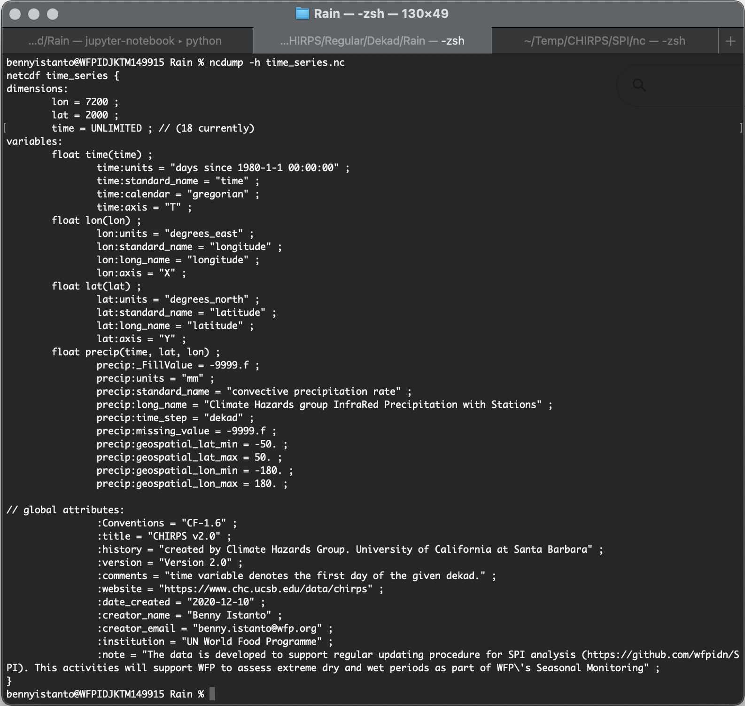Screen dimensions: 745x706
Task: Minimize the terminal window
Action: click(x=34, y=14)
